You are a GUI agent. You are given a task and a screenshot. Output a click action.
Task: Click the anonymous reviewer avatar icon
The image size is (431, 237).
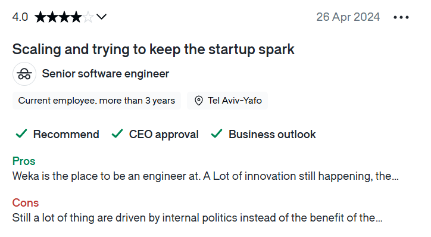[x=24, y=74]
